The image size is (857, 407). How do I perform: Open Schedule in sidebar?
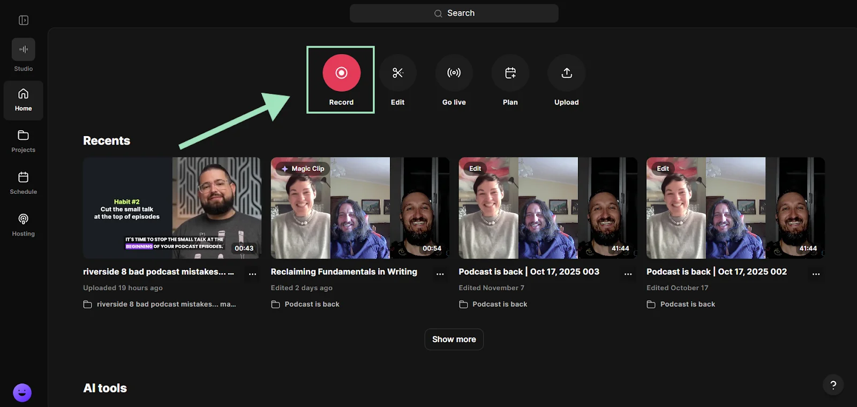tap(24, 183)
